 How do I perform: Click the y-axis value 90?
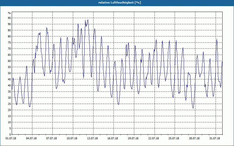[x=9, y=24]
